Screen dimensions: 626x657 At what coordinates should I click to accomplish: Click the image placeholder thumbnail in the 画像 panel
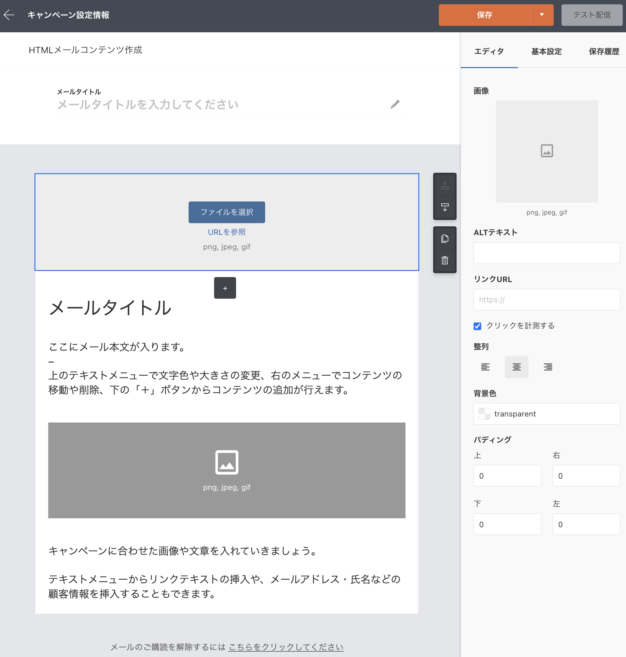(x=546, y=151)
